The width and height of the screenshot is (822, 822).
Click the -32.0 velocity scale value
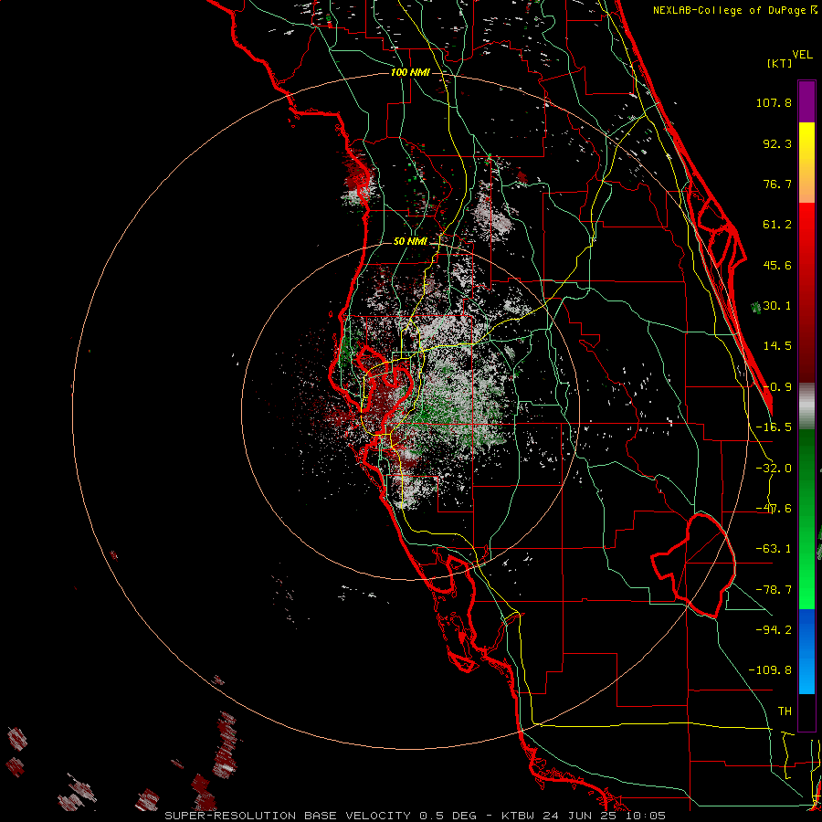pos(774,469)
